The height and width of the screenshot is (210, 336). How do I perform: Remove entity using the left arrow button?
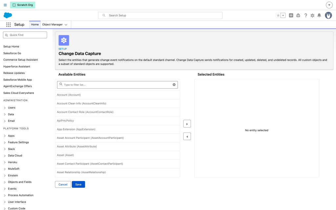coord(187,136)
